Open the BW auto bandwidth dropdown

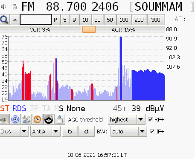(129, 131)
